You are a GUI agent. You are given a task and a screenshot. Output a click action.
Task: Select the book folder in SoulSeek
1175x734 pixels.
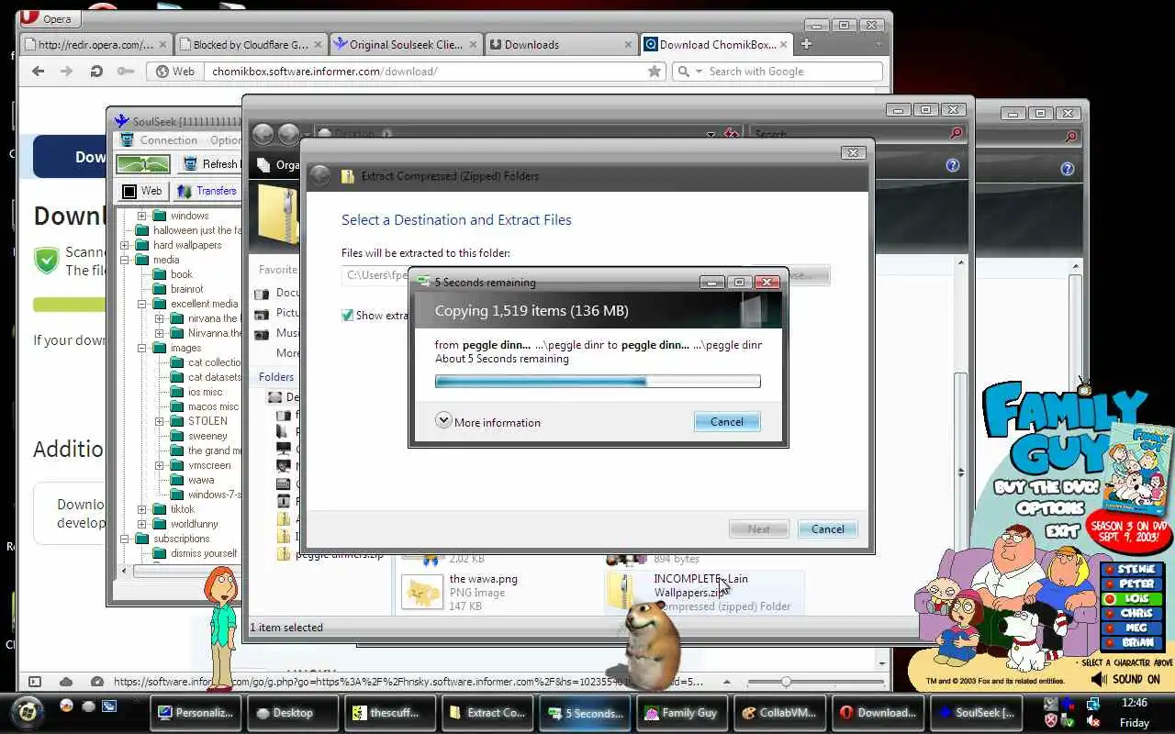tap(182, 274)
